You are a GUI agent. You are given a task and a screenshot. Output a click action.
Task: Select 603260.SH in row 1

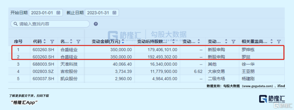[44, 50]
